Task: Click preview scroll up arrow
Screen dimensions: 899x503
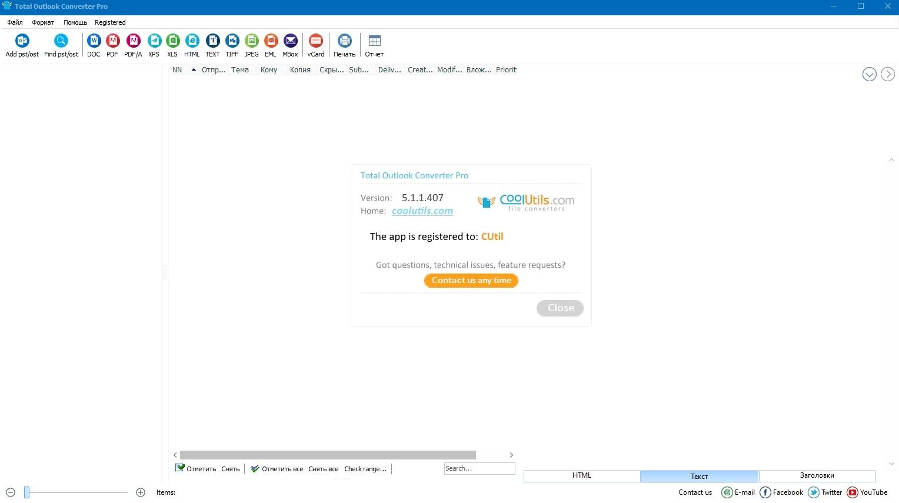Action: tap(891, 159)
